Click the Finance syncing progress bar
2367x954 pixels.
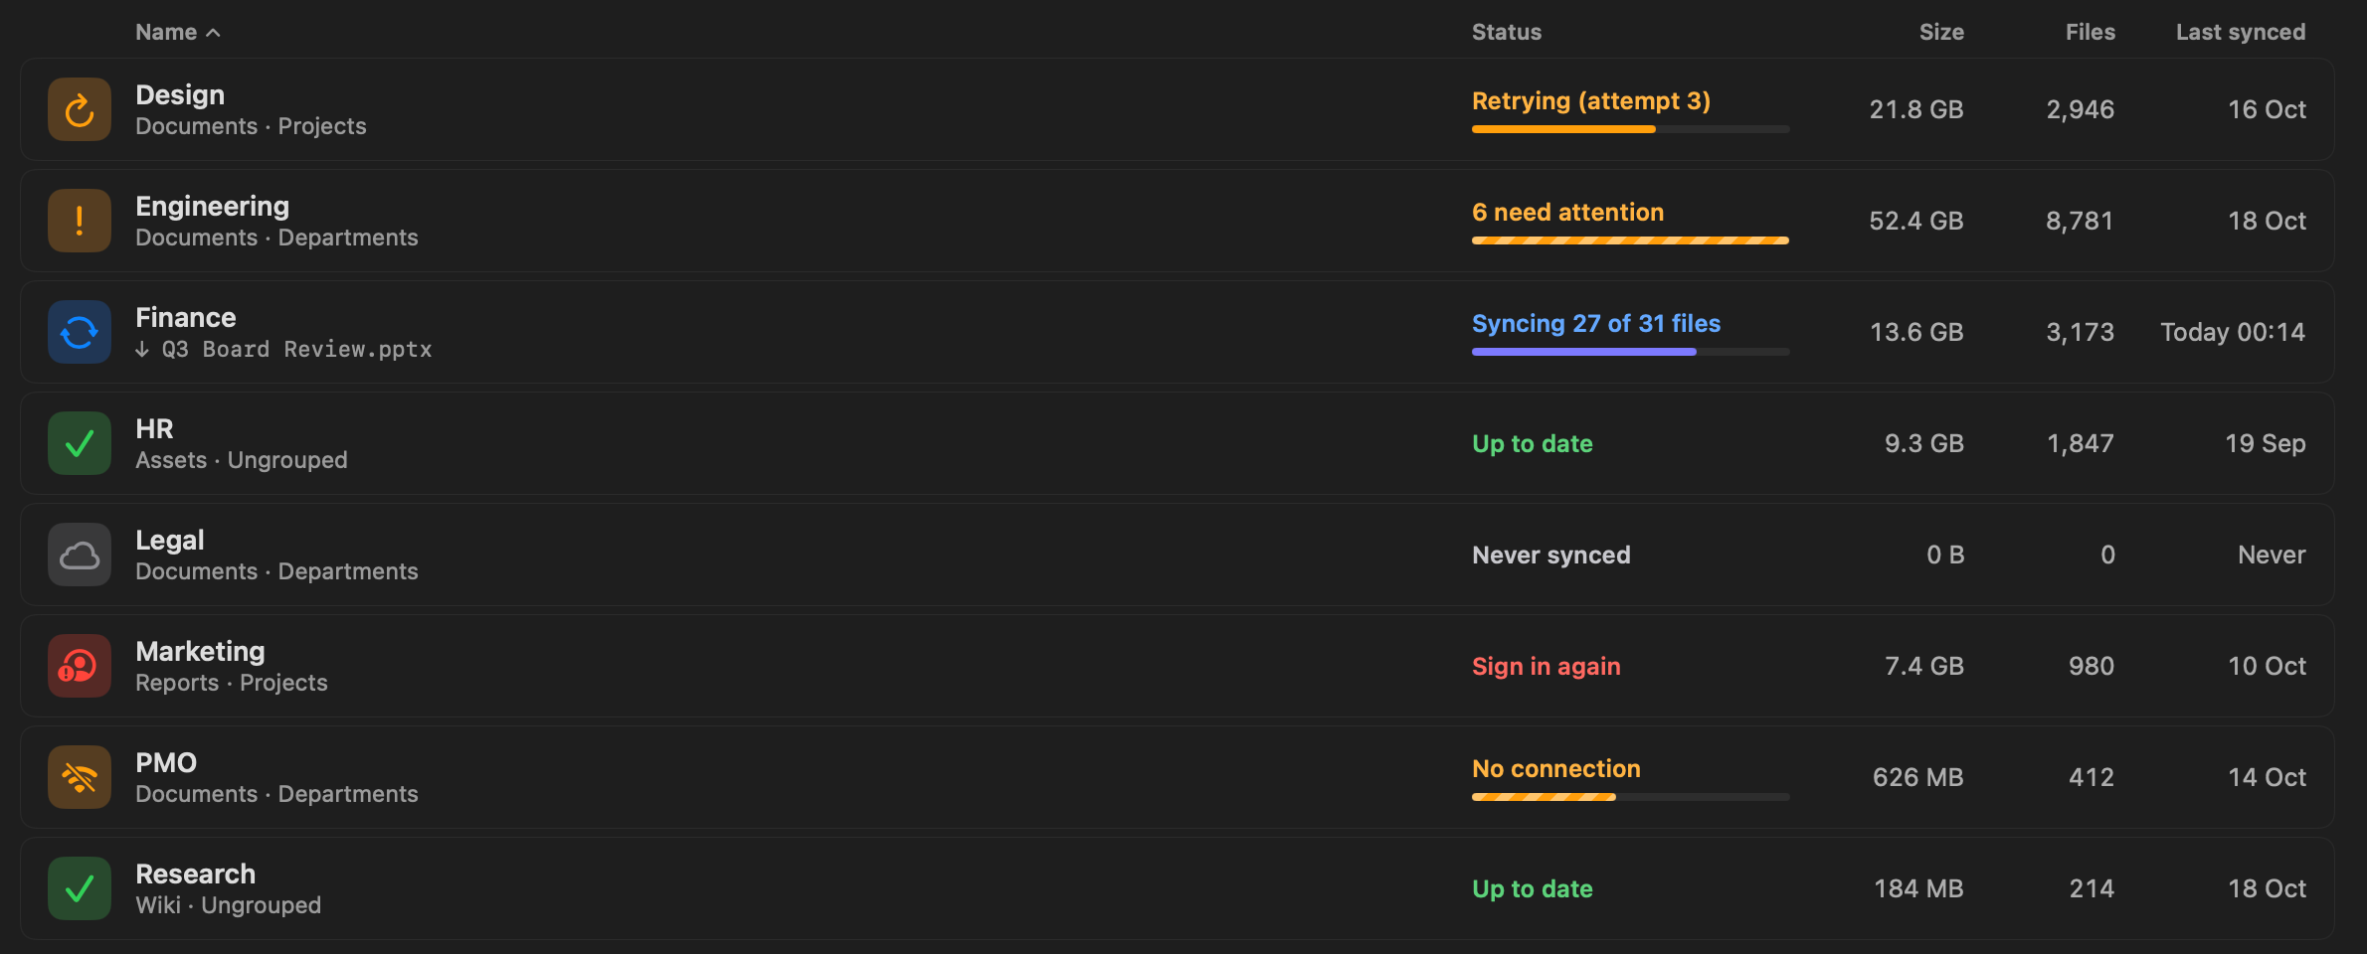pyautogui.click(x=1630, y=352)
